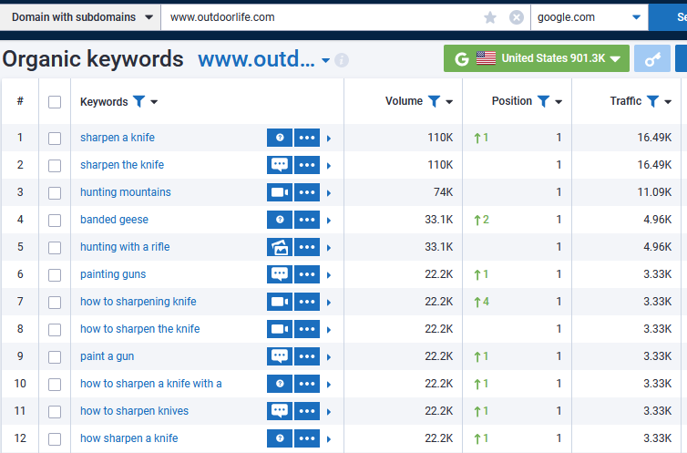Screen dimensions: 687x453
Task: Click the info icon beside the domain title
Action: click(342, 60)
